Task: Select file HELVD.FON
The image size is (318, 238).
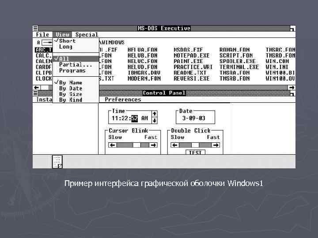Action: [x=142, y=67]
